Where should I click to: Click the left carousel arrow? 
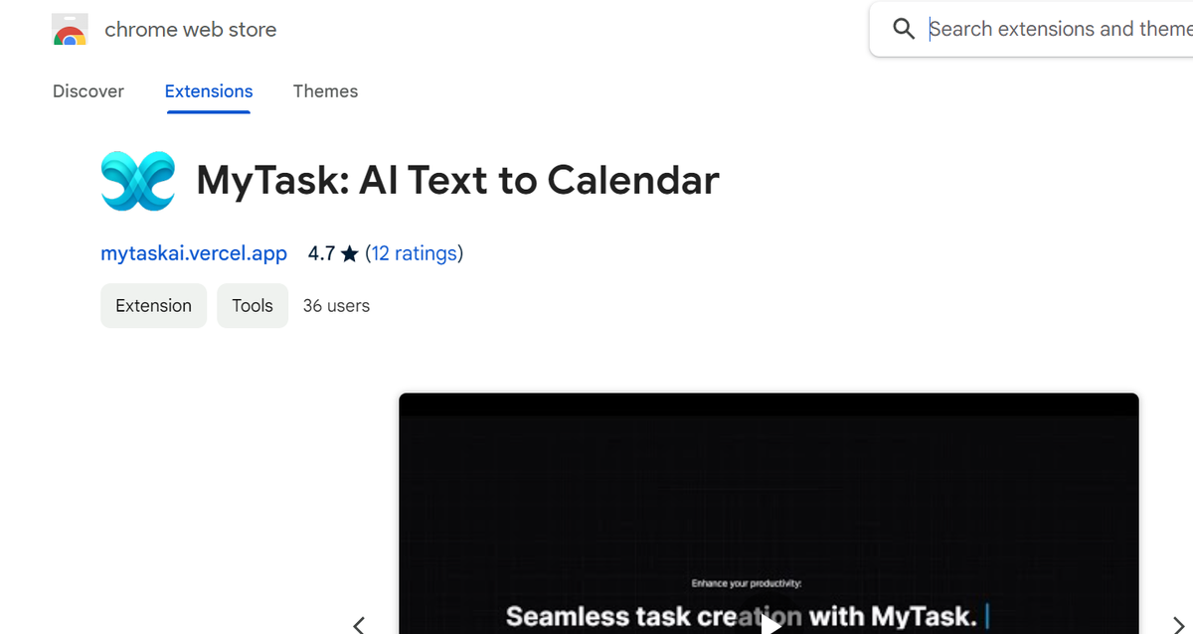[x=359, y=625]
